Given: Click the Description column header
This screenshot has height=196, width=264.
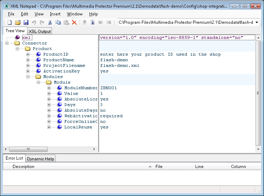Looking at the screenshot, I should pyautogui.click(x=24, y=167).
